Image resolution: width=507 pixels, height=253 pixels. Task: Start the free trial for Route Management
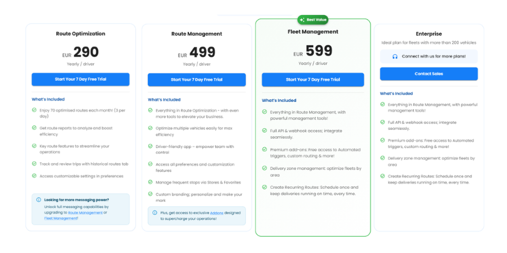(x=197, y=79)
